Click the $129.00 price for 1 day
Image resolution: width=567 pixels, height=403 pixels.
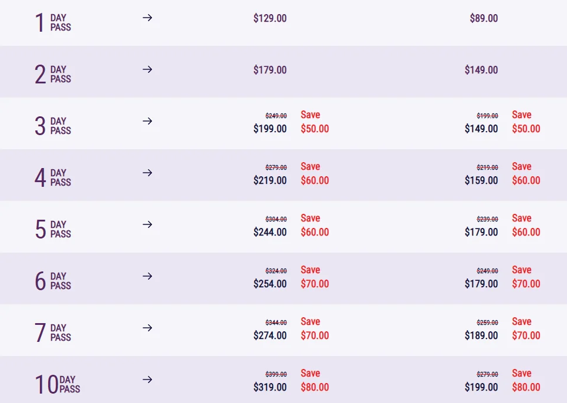270,18
